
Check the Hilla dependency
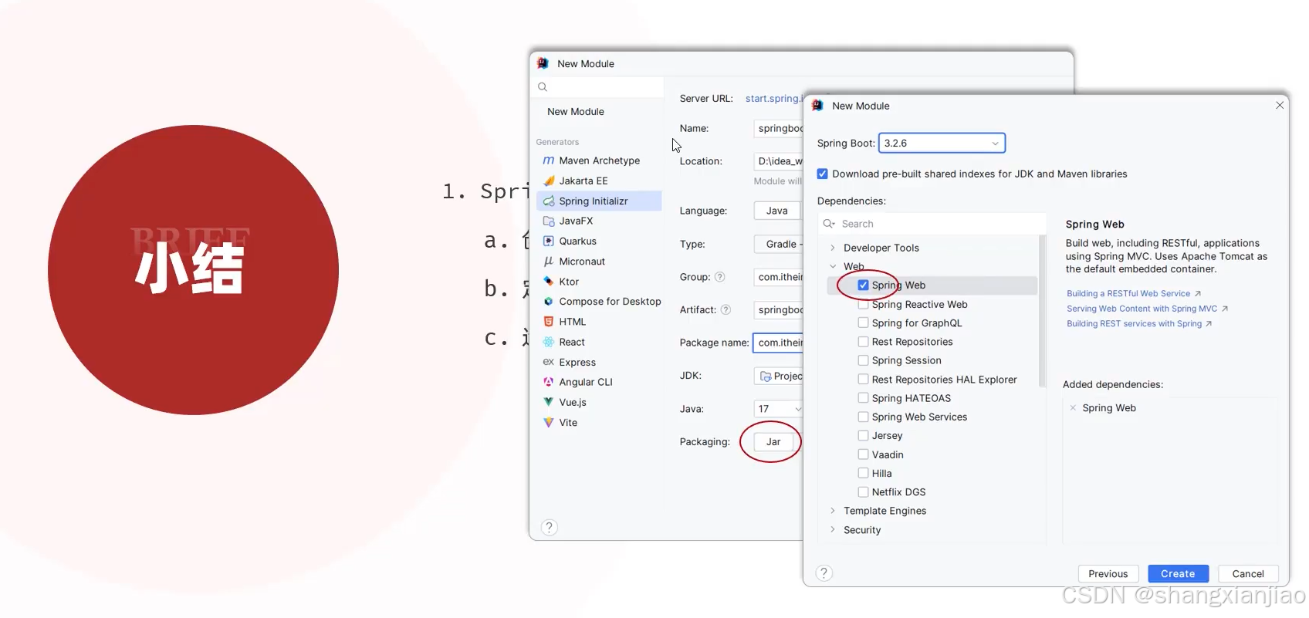point(863,473)
